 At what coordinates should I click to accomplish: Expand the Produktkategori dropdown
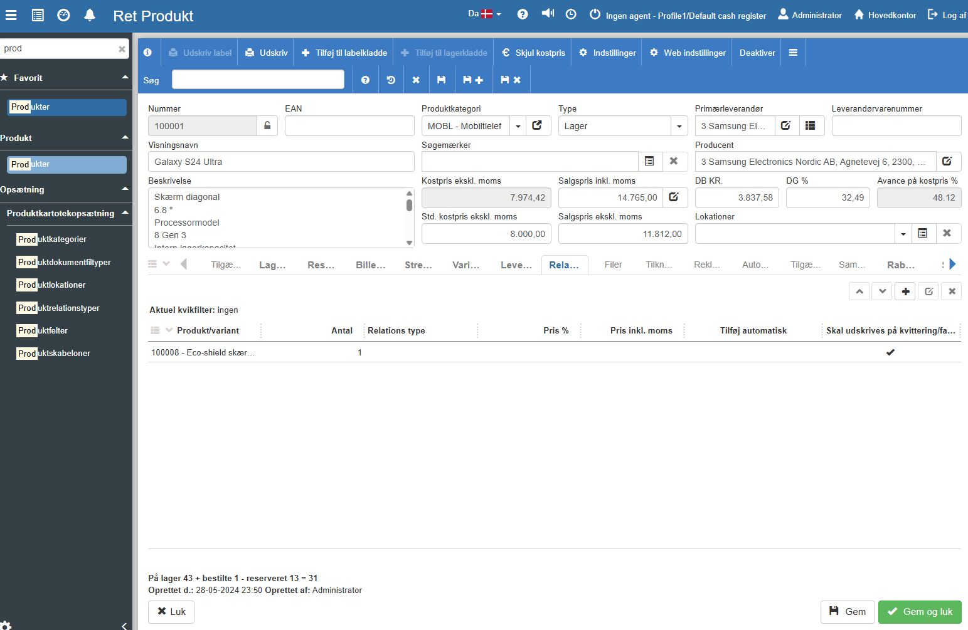click(x=518, y=126)
